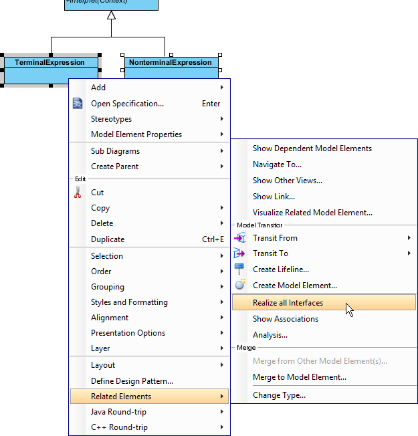Open the C++ Round-trip submenu
418x436 pixels.
149,427
